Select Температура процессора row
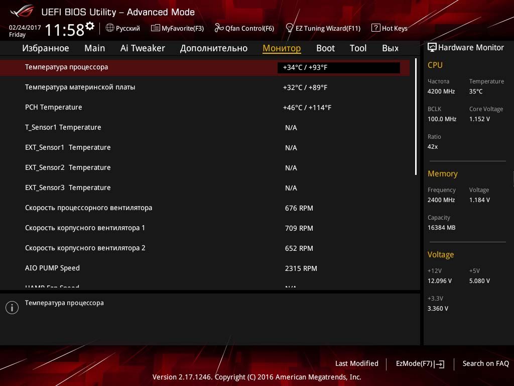The image size is (514, 386). pos(205,68)
